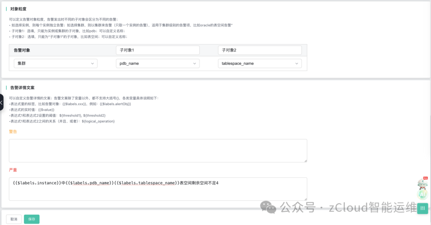
Task: Click the green floating menu button
Action: pos(422,208)
